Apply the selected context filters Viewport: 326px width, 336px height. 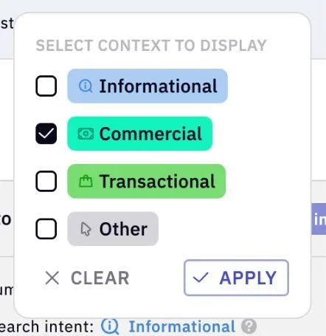click(236, 278)
